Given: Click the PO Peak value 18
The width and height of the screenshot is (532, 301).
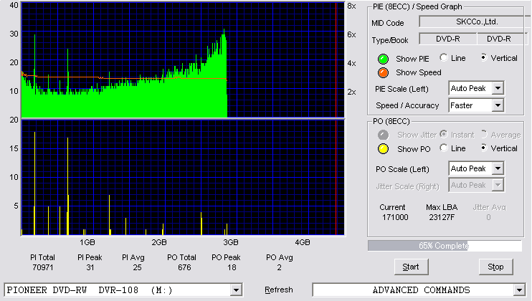Looking at the screenshot, I should pyautogui.click(x=232, y=267).
